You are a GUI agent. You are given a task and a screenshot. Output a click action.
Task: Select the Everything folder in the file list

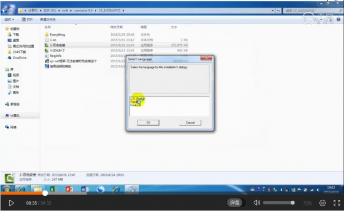[58, 34]
